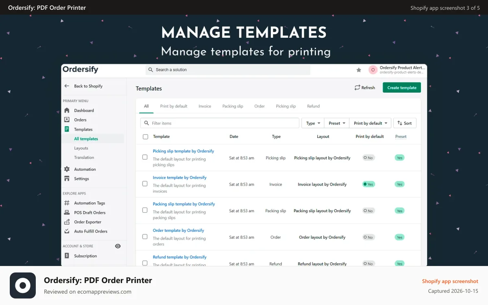Click the Dashboard home icon

67,110
